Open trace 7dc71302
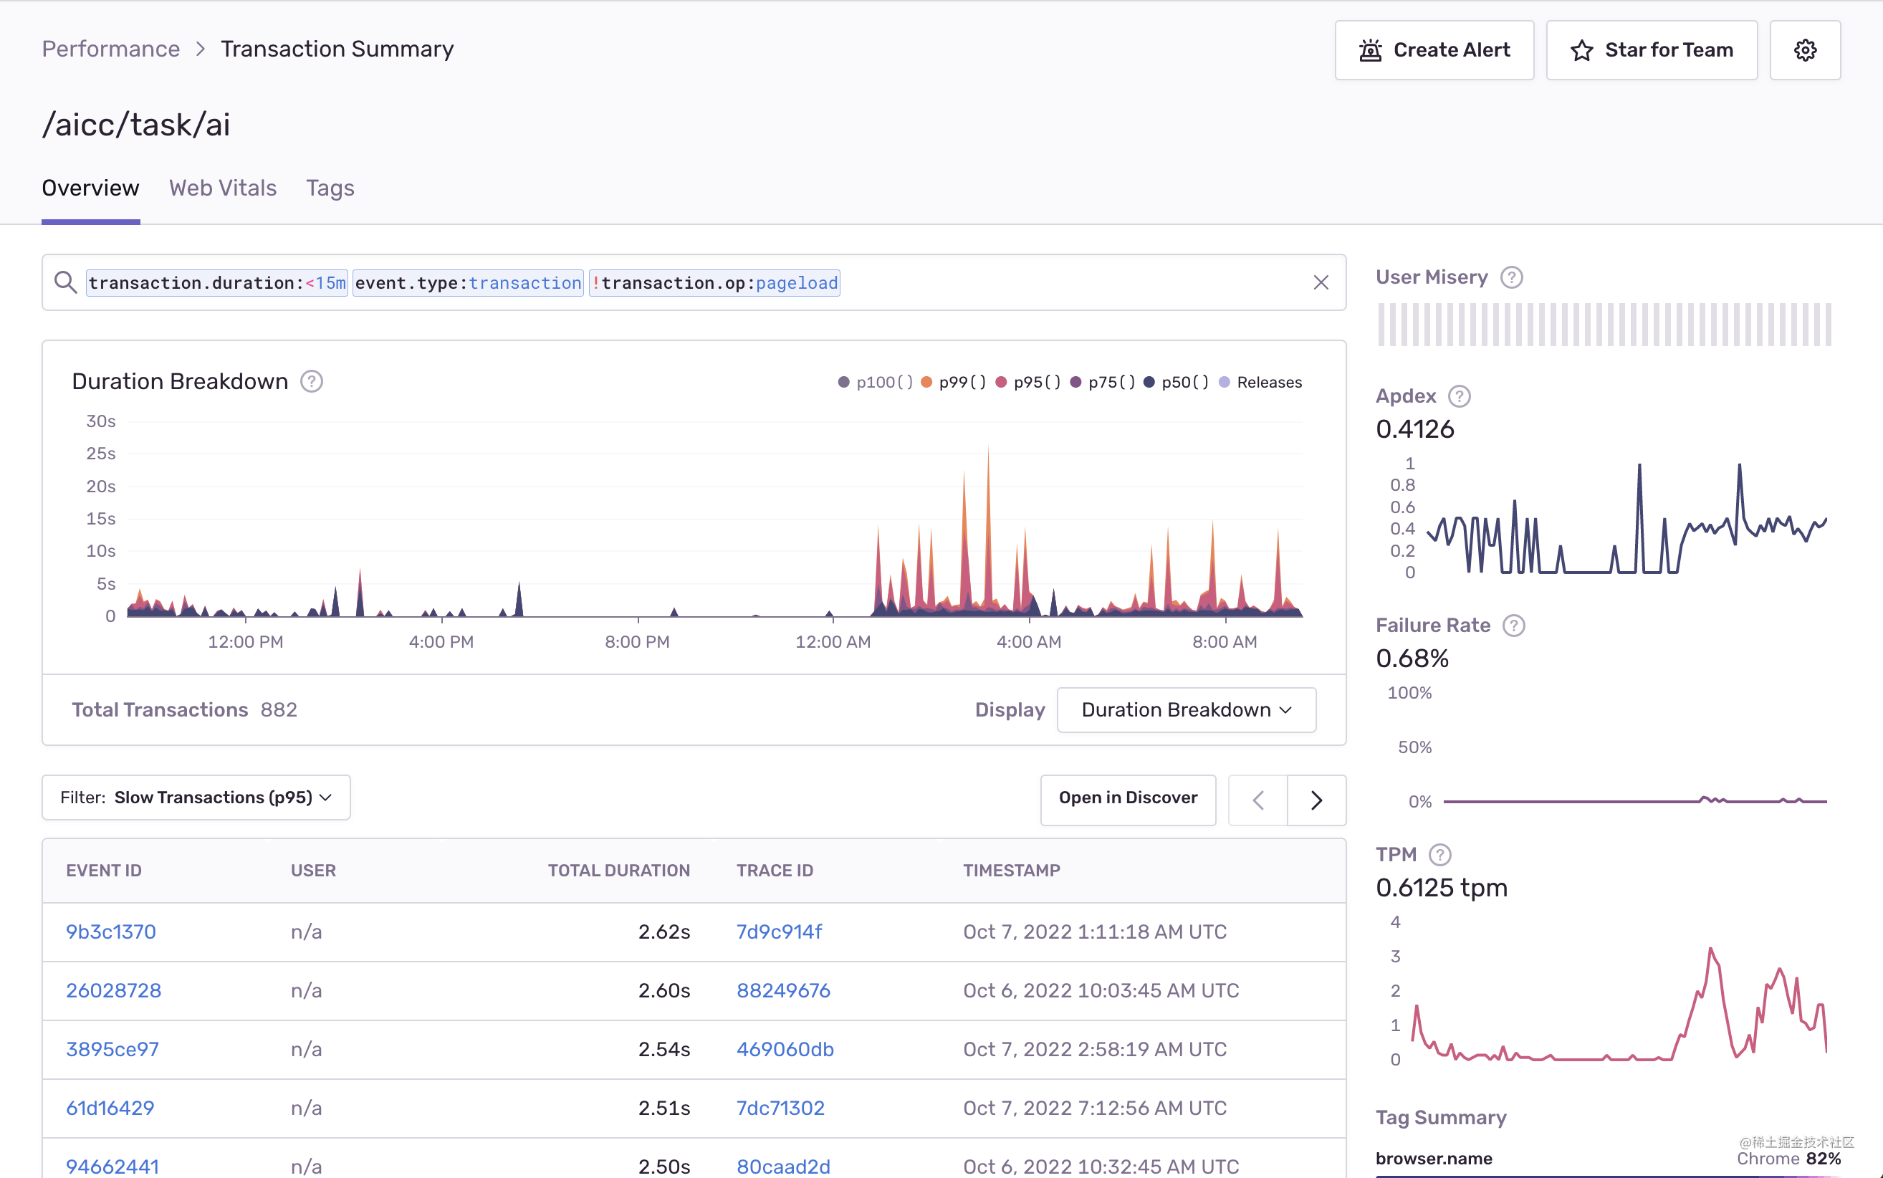Image resolution: width=1883 pixels, height=1178 pixels. pyautogui.click(x=780, y=1107)
